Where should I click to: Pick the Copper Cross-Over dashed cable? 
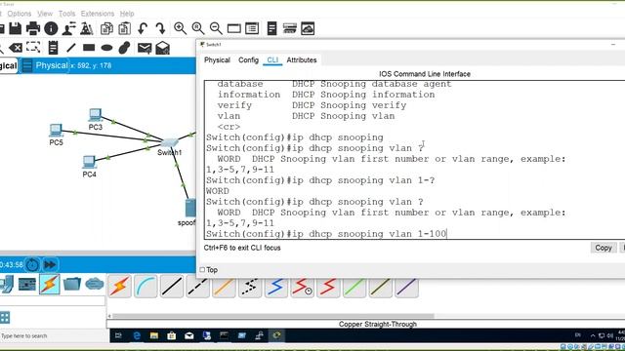point(197,286)
